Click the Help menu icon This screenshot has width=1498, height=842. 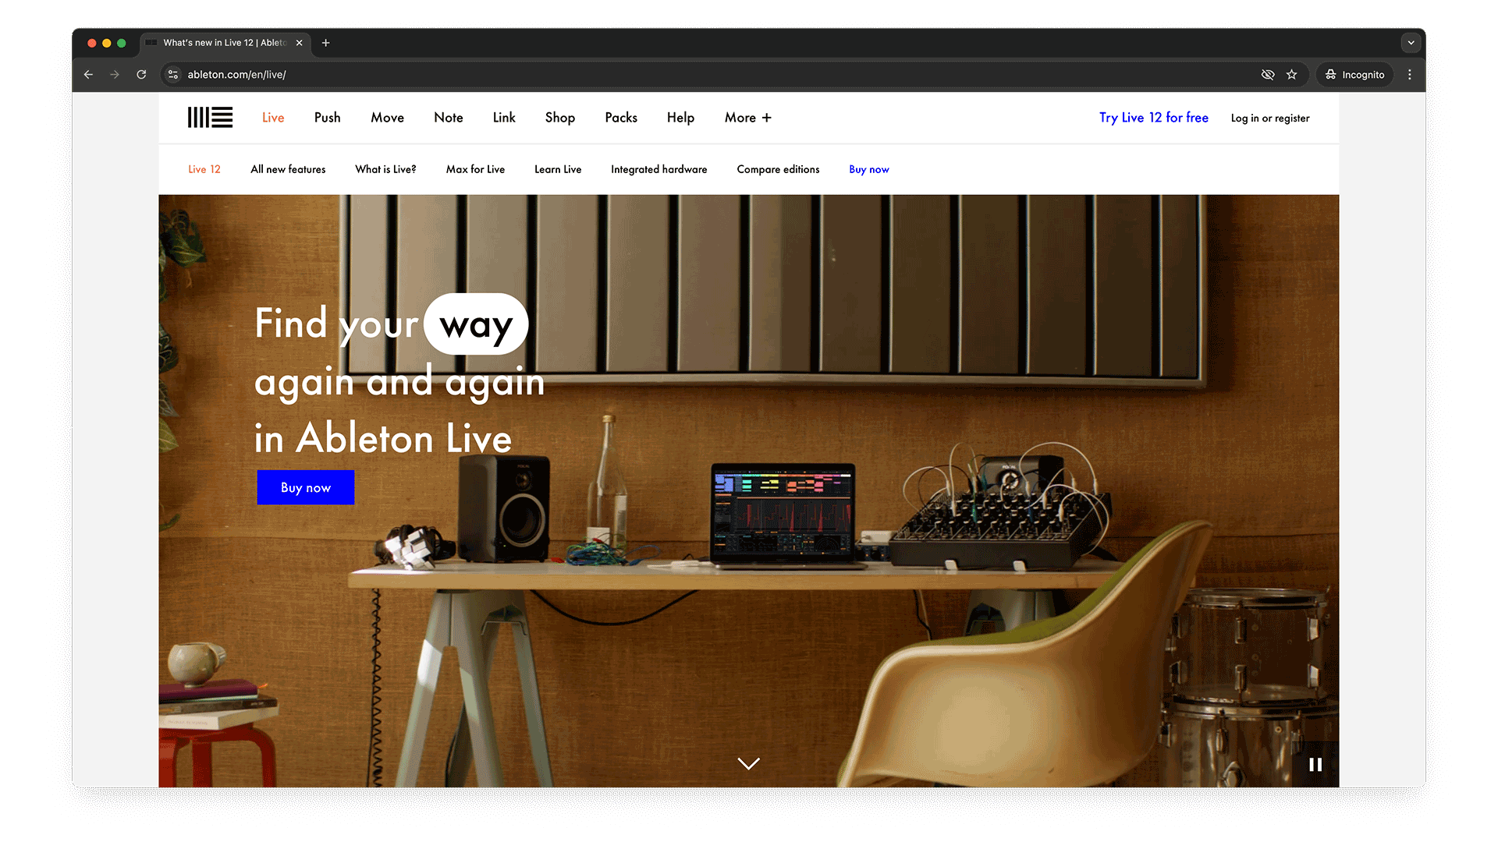680,117
